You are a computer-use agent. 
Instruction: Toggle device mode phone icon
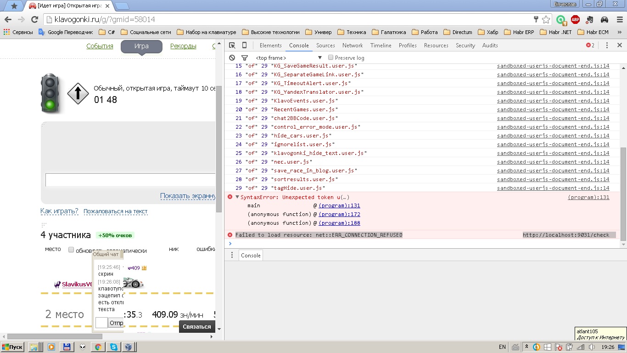coord(244,46)
